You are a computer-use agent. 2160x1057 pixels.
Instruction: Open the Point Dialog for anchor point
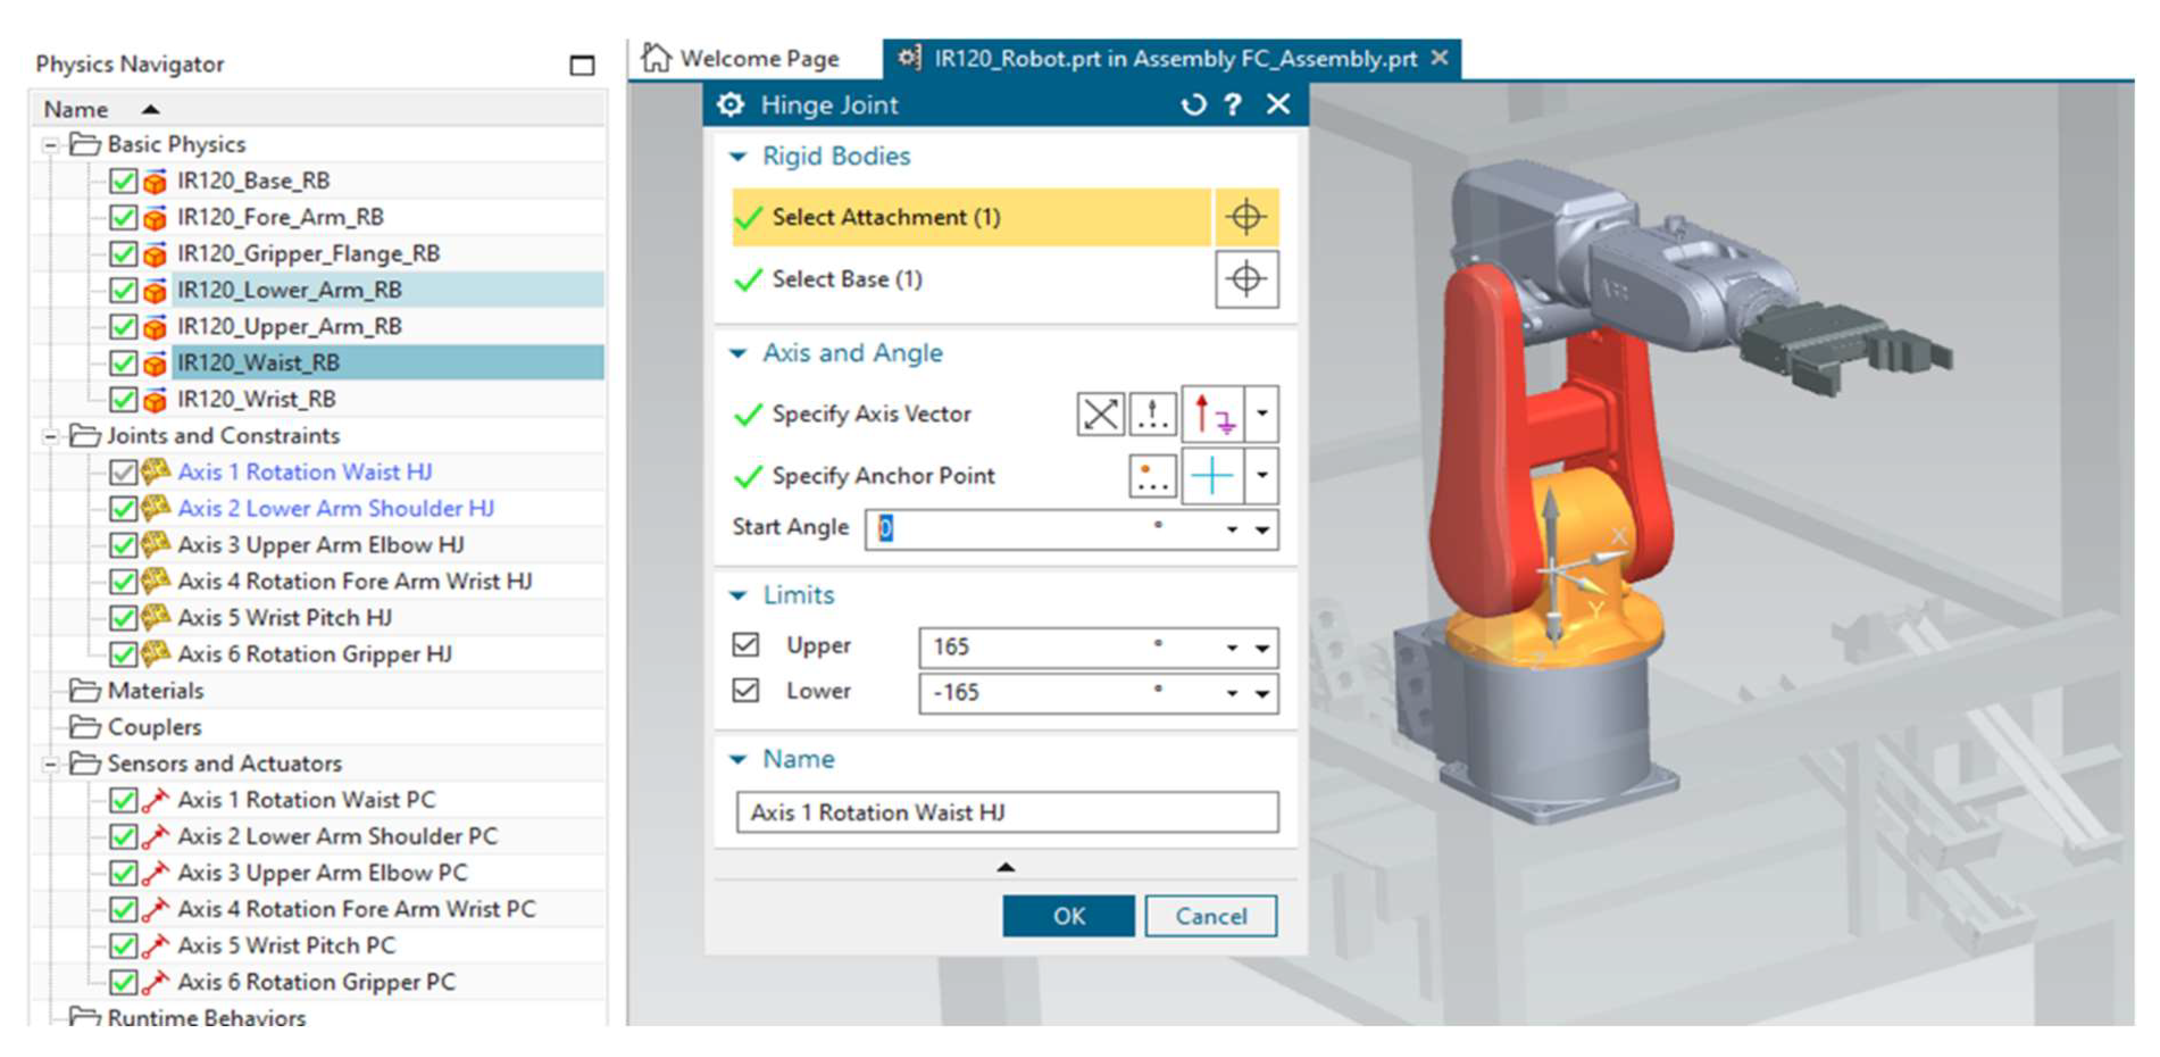(1152, 476)
